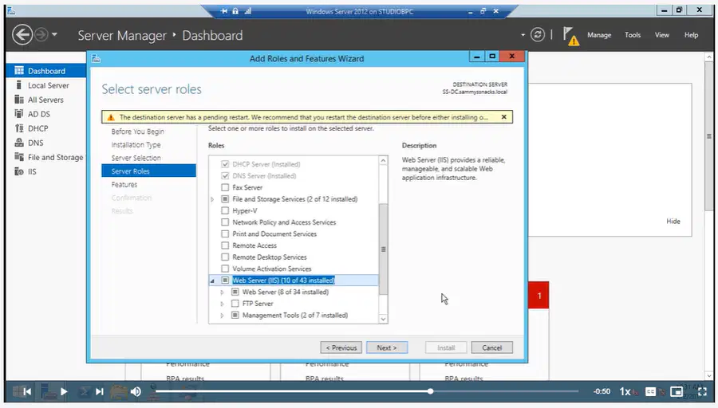Toggle Web Server (8 of 34) checkbox
The height and width of the screenshot is (408, 718).
(x=235, y=292)
